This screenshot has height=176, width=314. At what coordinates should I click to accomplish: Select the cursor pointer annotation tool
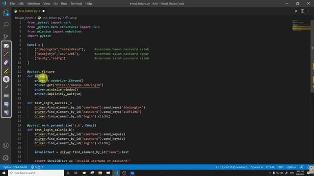[6, 79]
